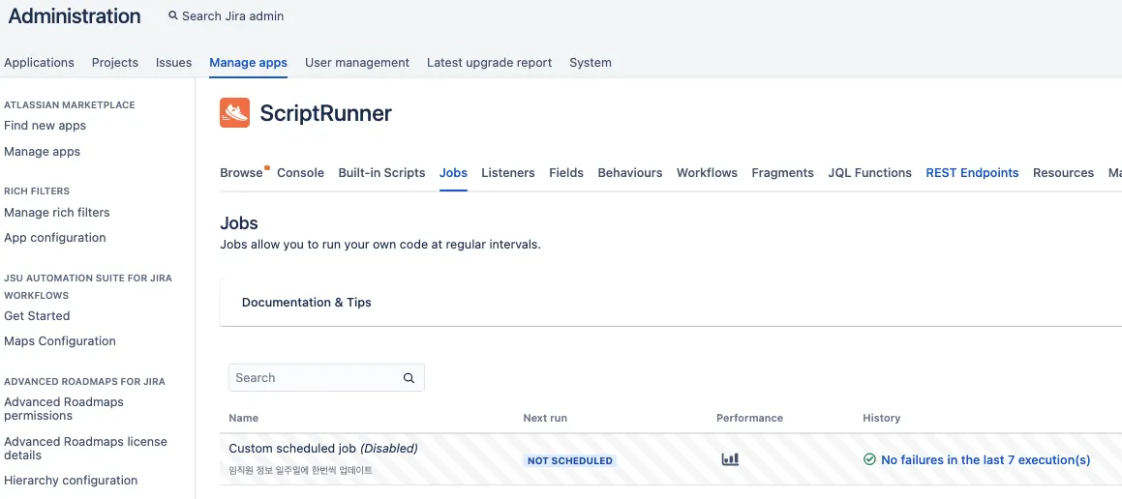
Task: Open the Applications admin tab
Action: pyautogui.click(x=40, y=62)
